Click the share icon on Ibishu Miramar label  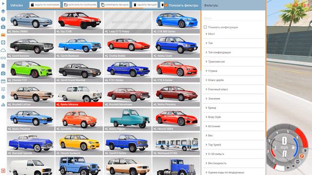[58, 105]
